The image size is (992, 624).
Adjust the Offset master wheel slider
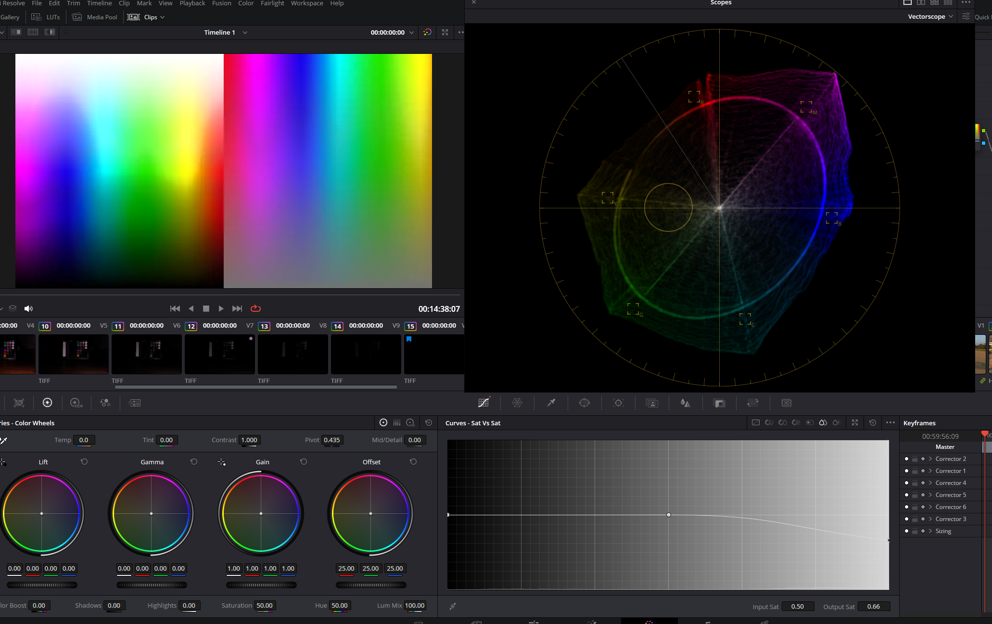coord(371,585)
